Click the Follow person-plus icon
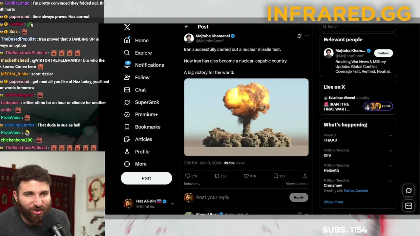420x236 pixels. [127, 77]
